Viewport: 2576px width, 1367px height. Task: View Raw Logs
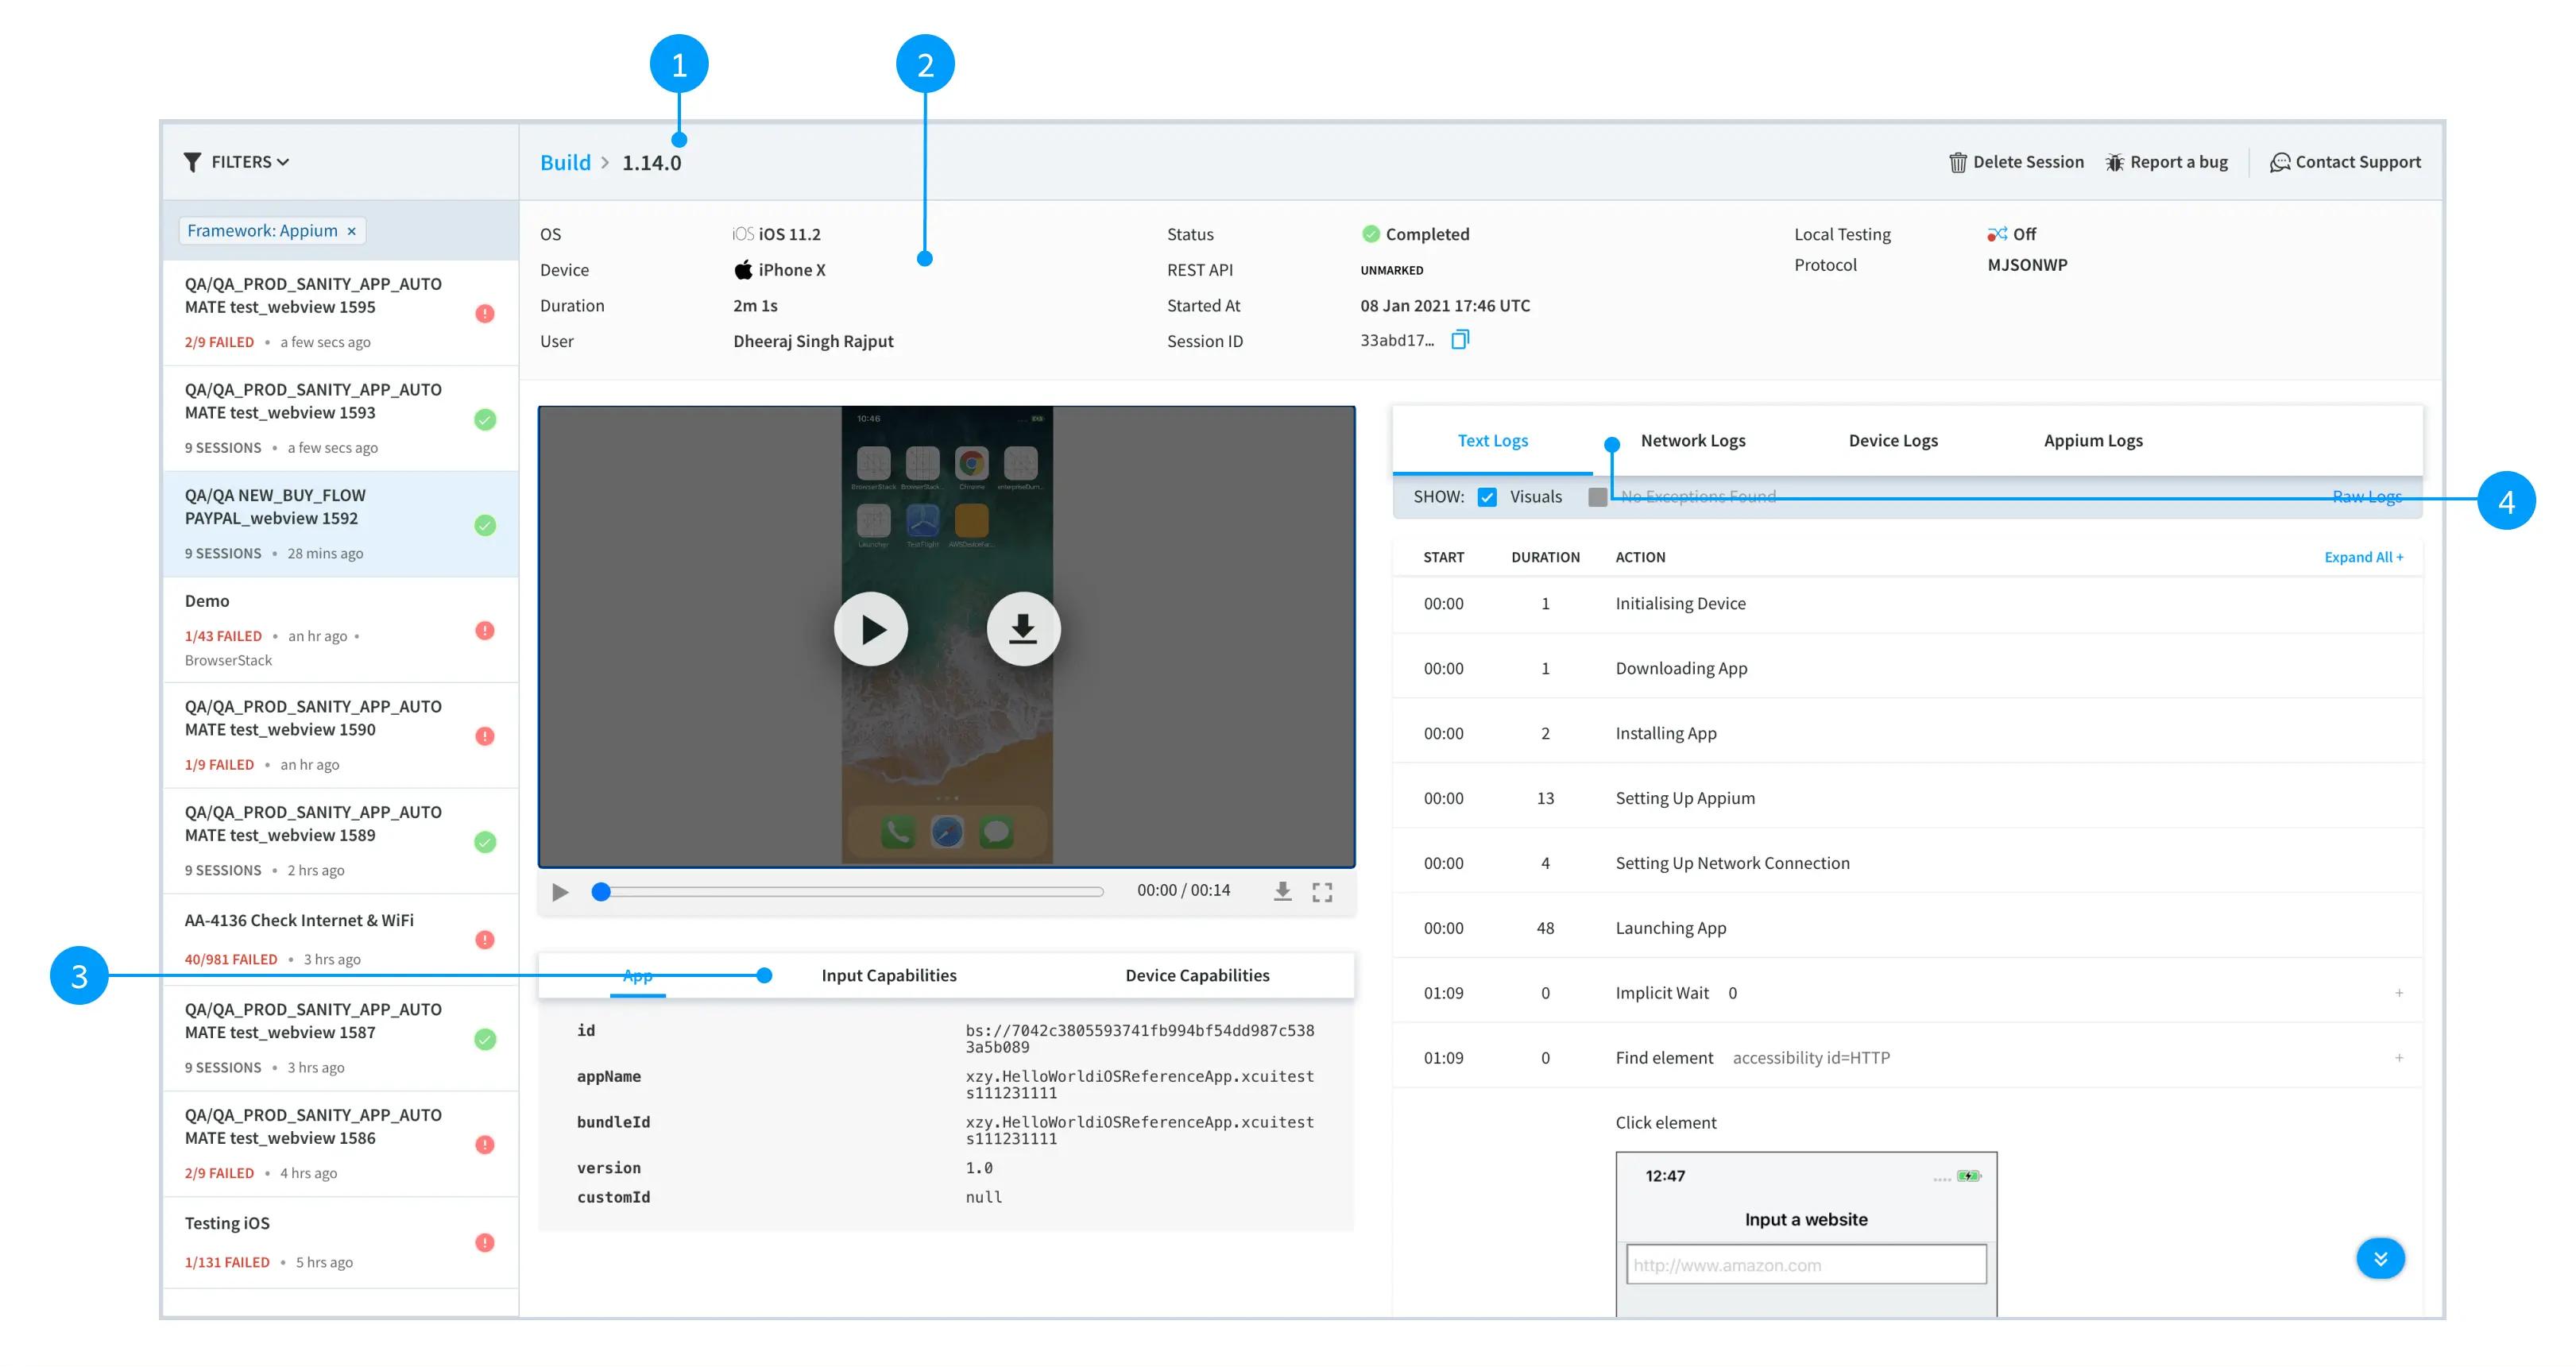click(x=2366, y=496)
